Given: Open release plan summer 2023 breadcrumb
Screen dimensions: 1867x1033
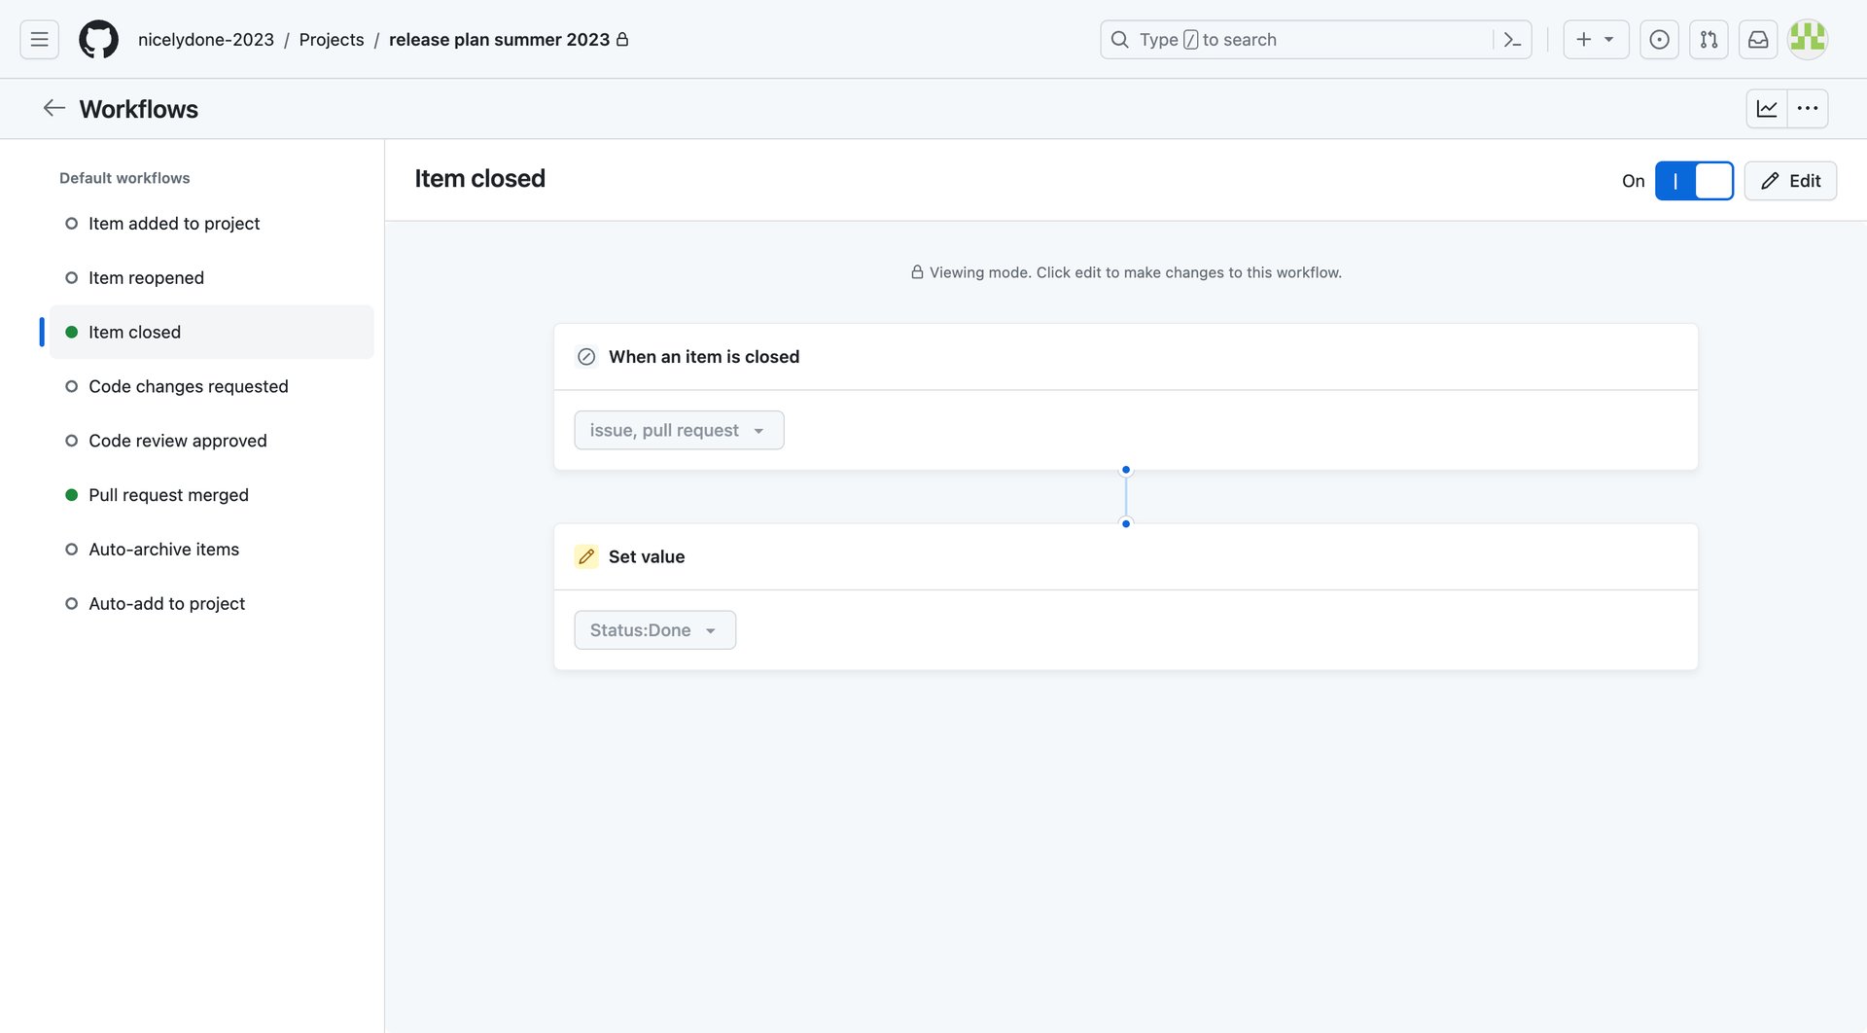Looking at the screenshot, I should (x=498, y=39).
